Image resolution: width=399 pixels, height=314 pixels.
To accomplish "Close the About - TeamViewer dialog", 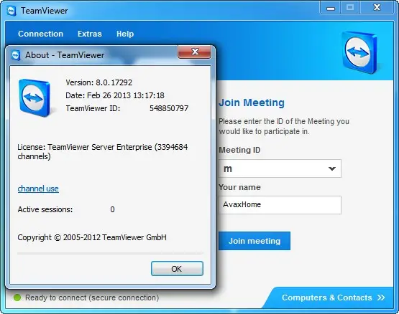I will click(194, 52).
